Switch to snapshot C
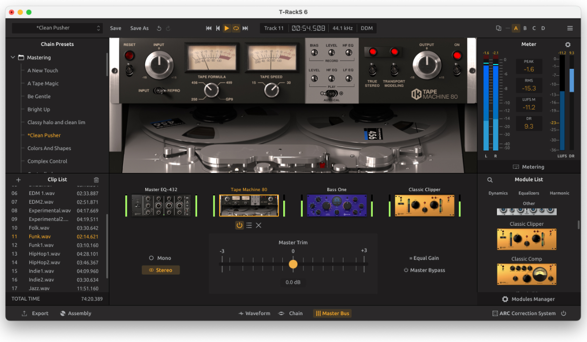 (x=534, y=28)
